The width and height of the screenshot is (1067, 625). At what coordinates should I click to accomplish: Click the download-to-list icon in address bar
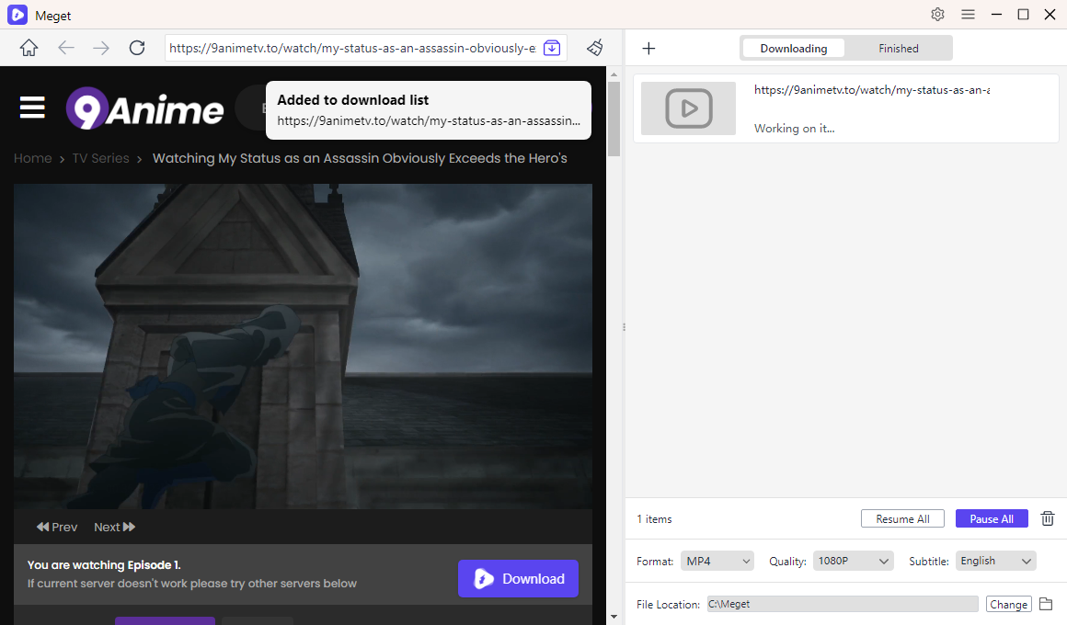click(552, 48)
